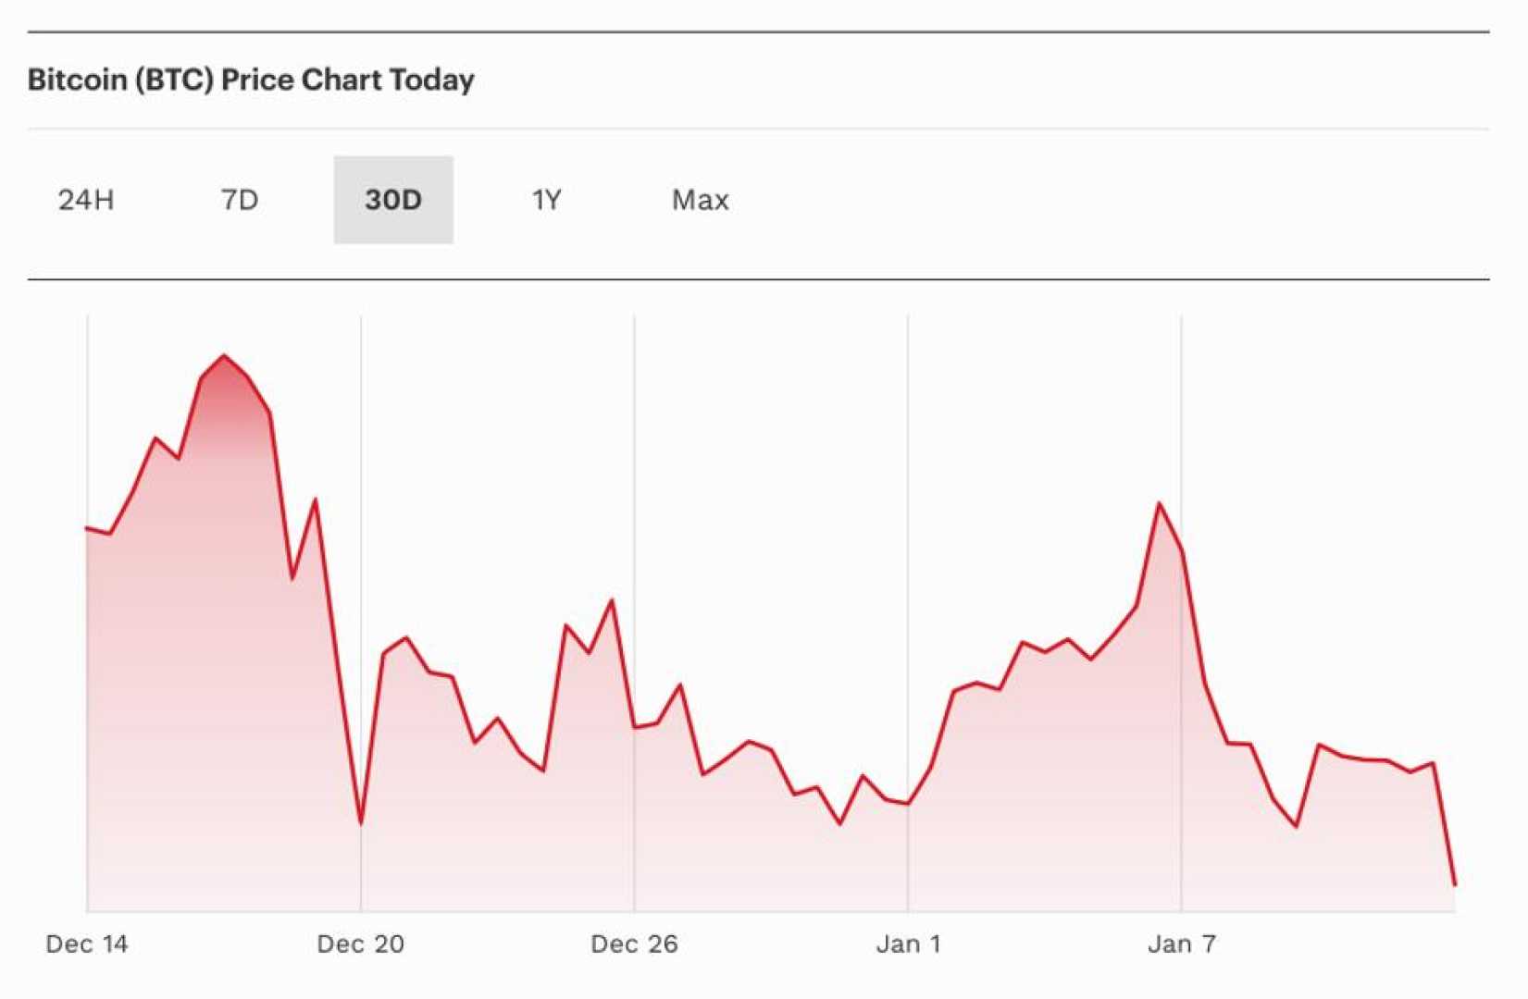Image resolution: width=1528 pixels, height=999 pixels.
Task: Click the final lowest point at chart's right end
Action: point(1455,884)
